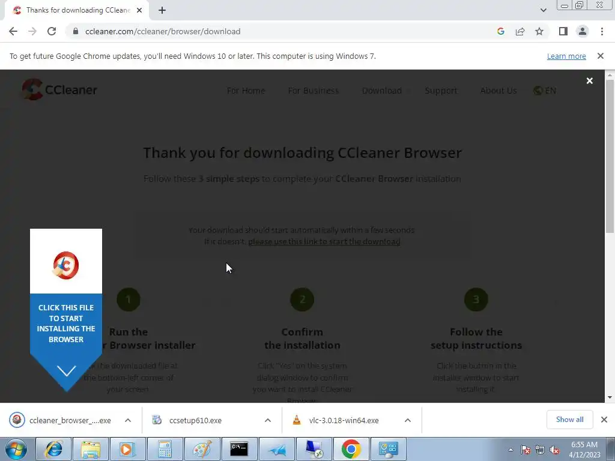615x461 pixels.
Task: Launch Internet Explorer from taskbar
Action: coord(53,449)
